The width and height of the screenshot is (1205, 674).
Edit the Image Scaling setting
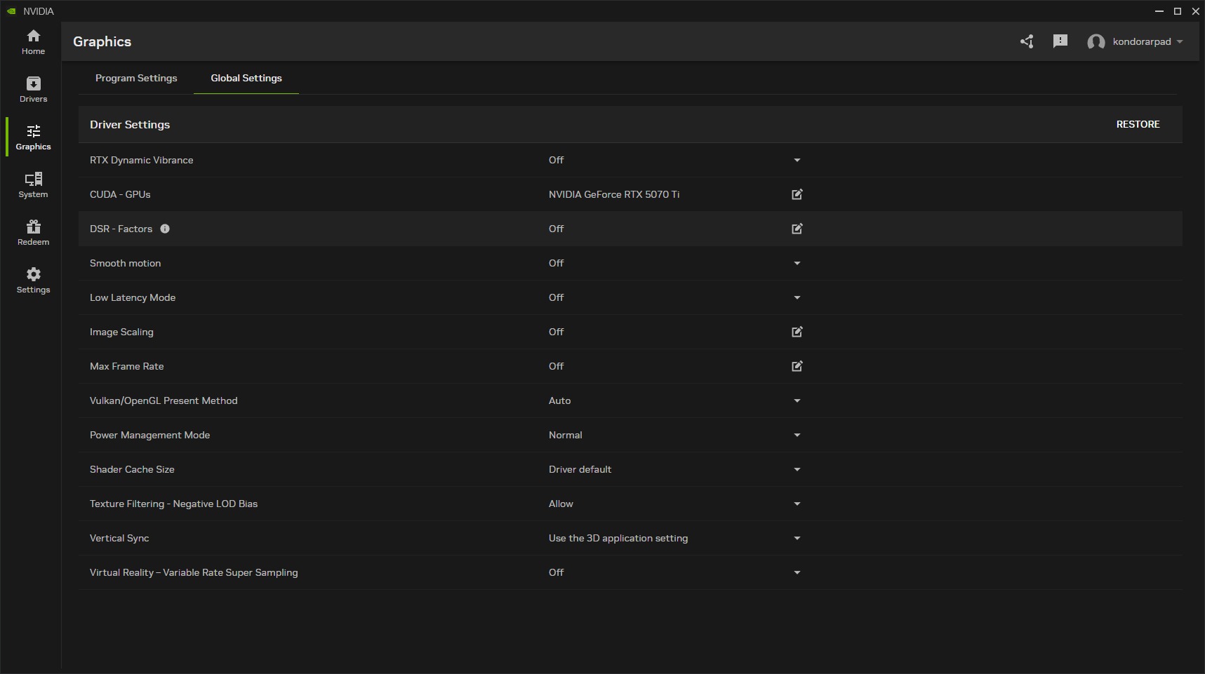coord(797,332)
